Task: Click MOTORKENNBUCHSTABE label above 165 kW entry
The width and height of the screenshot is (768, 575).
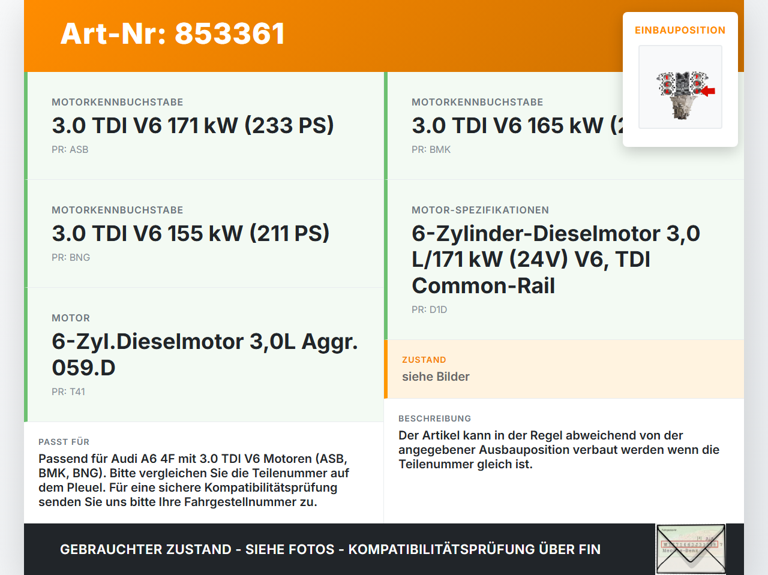Action: click(x=478, y=102)
